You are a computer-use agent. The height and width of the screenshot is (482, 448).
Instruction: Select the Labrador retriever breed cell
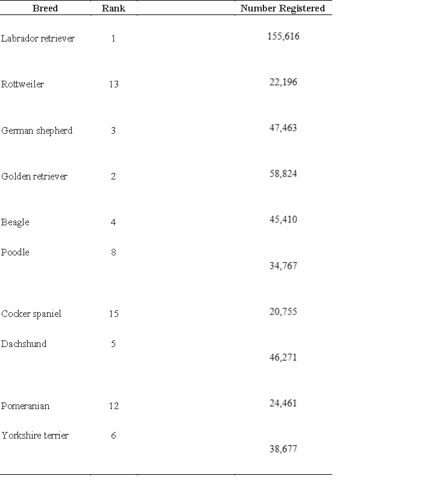[x=38, y=39]
